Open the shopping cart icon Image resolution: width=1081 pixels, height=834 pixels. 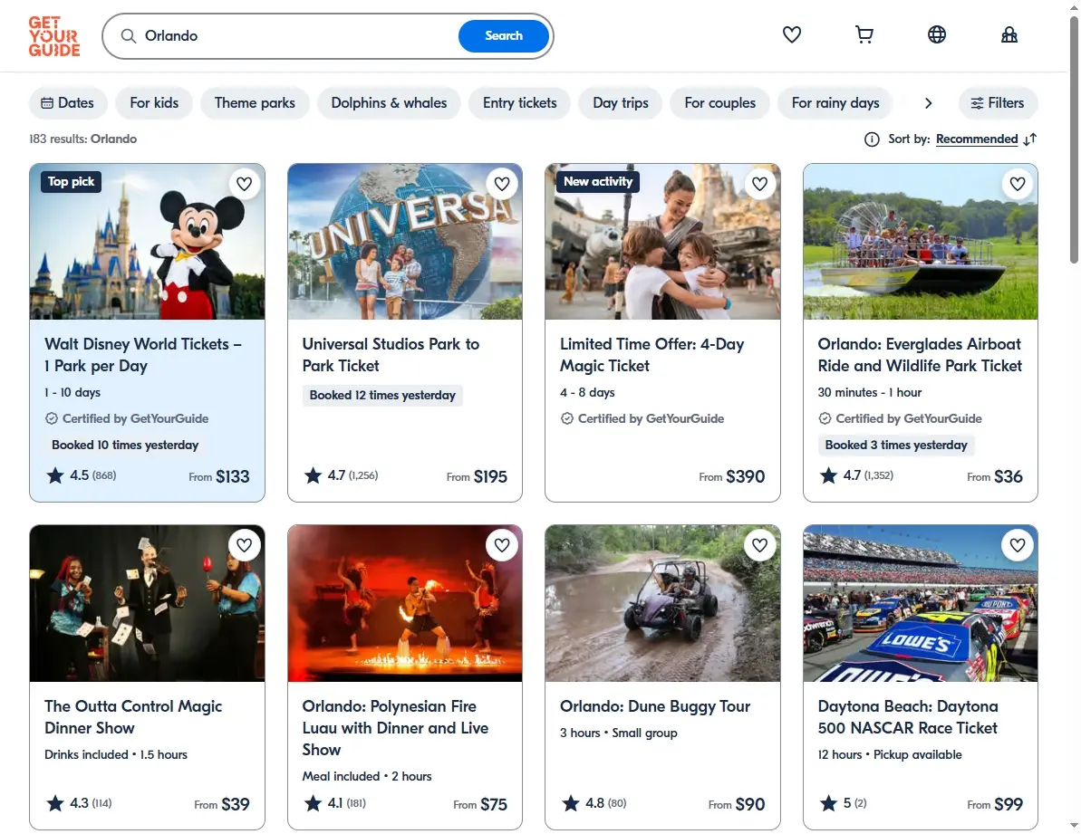[x=864, y=34]
